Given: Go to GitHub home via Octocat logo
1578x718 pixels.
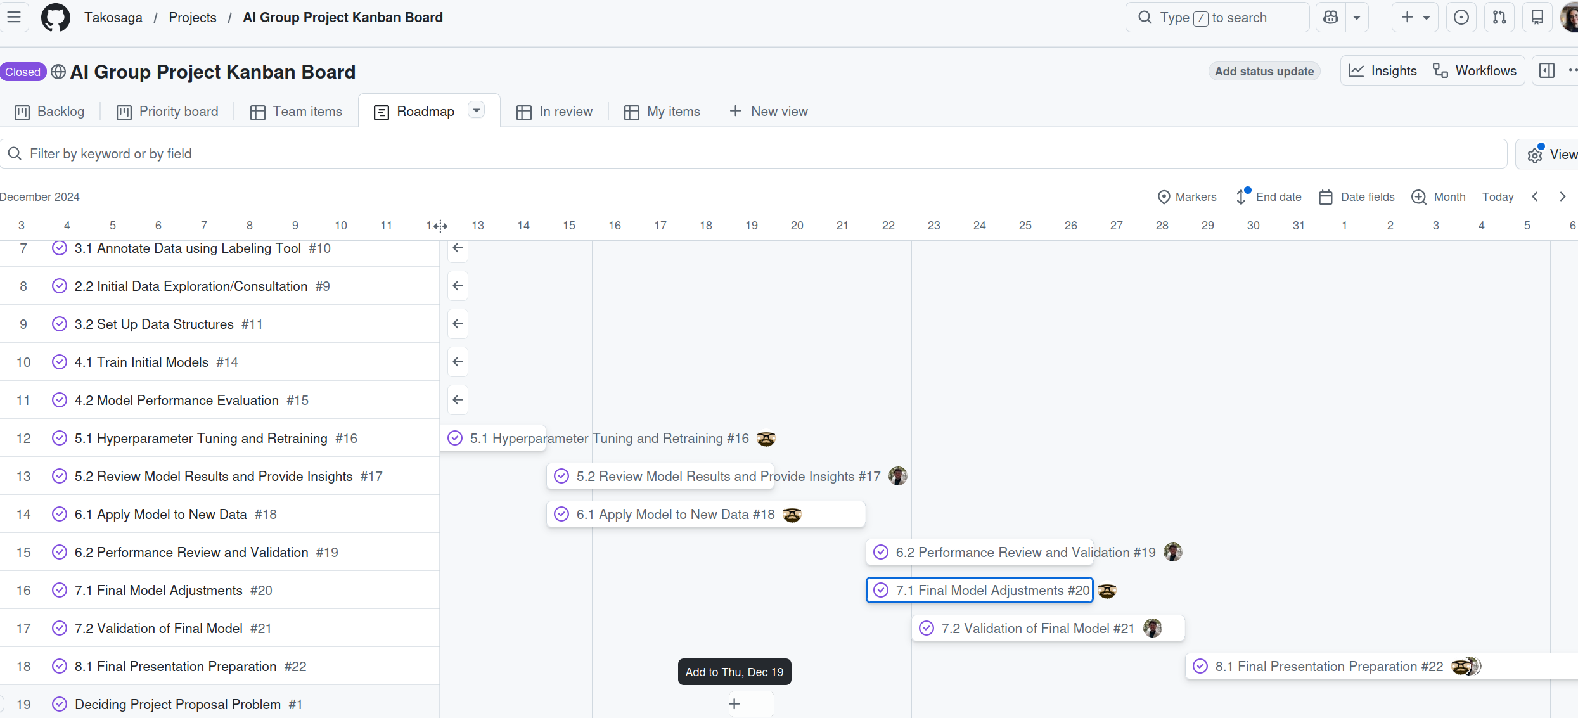Looking at the screenshot, I should [x=56, y=17].
